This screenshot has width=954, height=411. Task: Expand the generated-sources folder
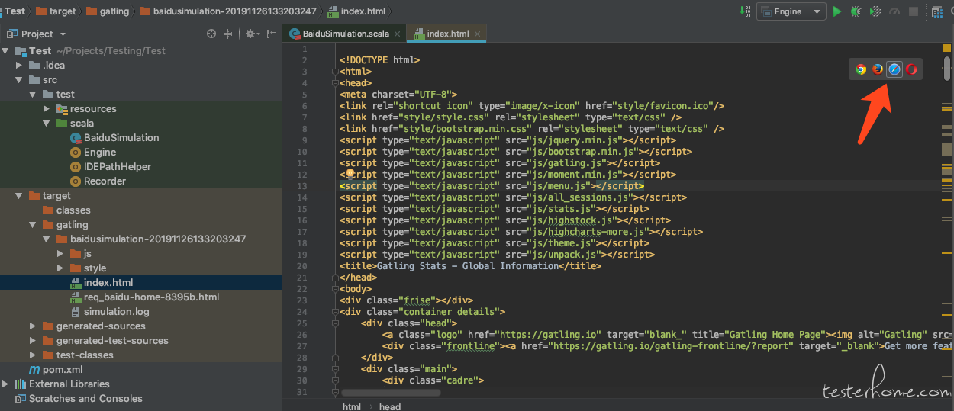click(x=34, y=326)
